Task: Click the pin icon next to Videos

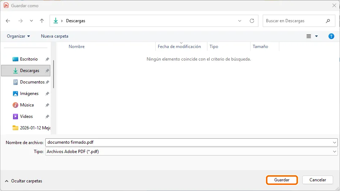Action: 47,116
